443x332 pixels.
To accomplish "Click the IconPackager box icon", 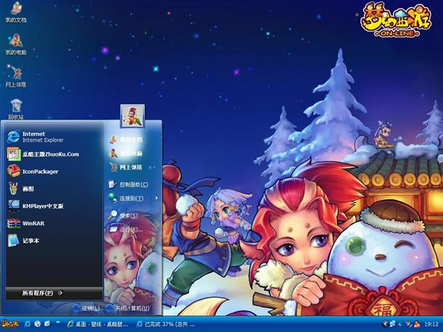I will coord(14,171).
